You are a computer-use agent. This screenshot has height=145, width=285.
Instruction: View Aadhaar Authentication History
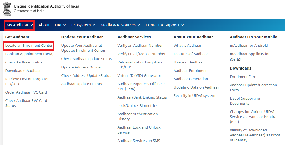click(x=138, y=116)
